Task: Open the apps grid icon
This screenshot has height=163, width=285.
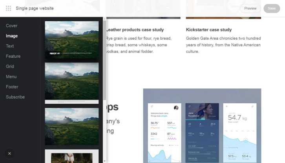Action: tap(8, 8)
